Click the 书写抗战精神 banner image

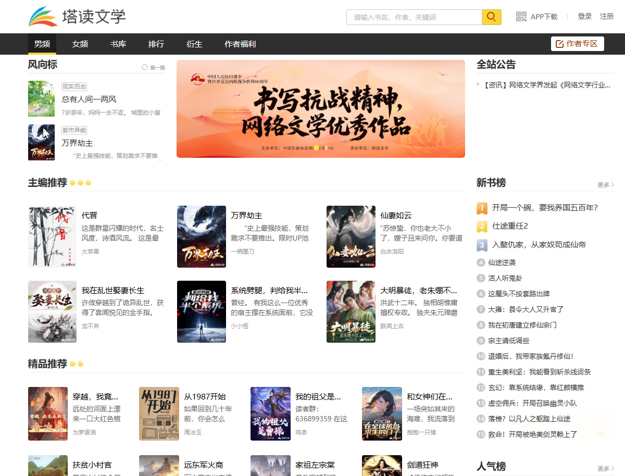(x=320, y=108)
